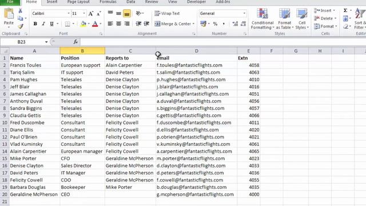This screenshot has height=206, width=366.
Task: Click the Insert Function fx icon
Action: tap(75, 42)
